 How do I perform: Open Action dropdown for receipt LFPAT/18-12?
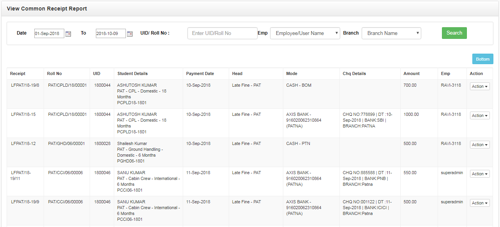coord(480,145)
